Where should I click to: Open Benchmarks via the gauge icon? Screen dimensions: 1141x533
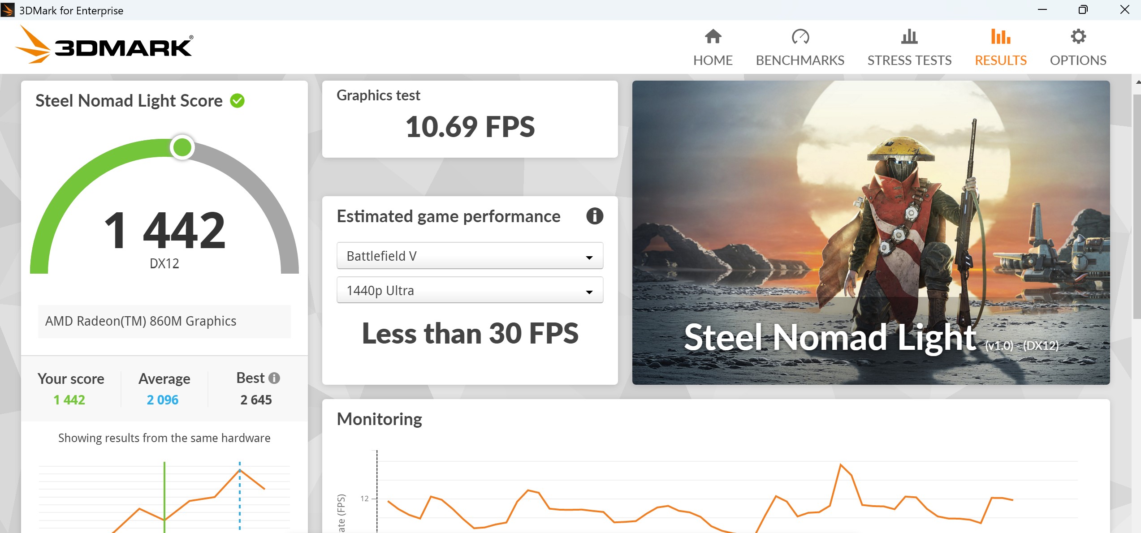[x=800, y=37]
